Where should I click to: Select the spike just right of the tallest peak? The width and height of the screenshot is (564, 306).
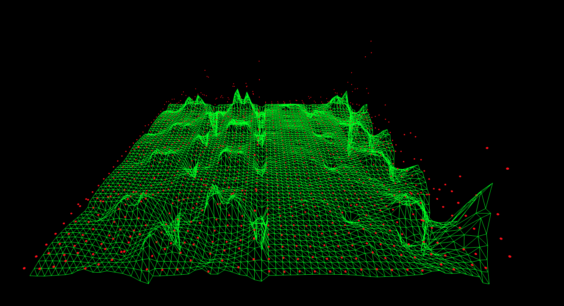tap(247, 92)
